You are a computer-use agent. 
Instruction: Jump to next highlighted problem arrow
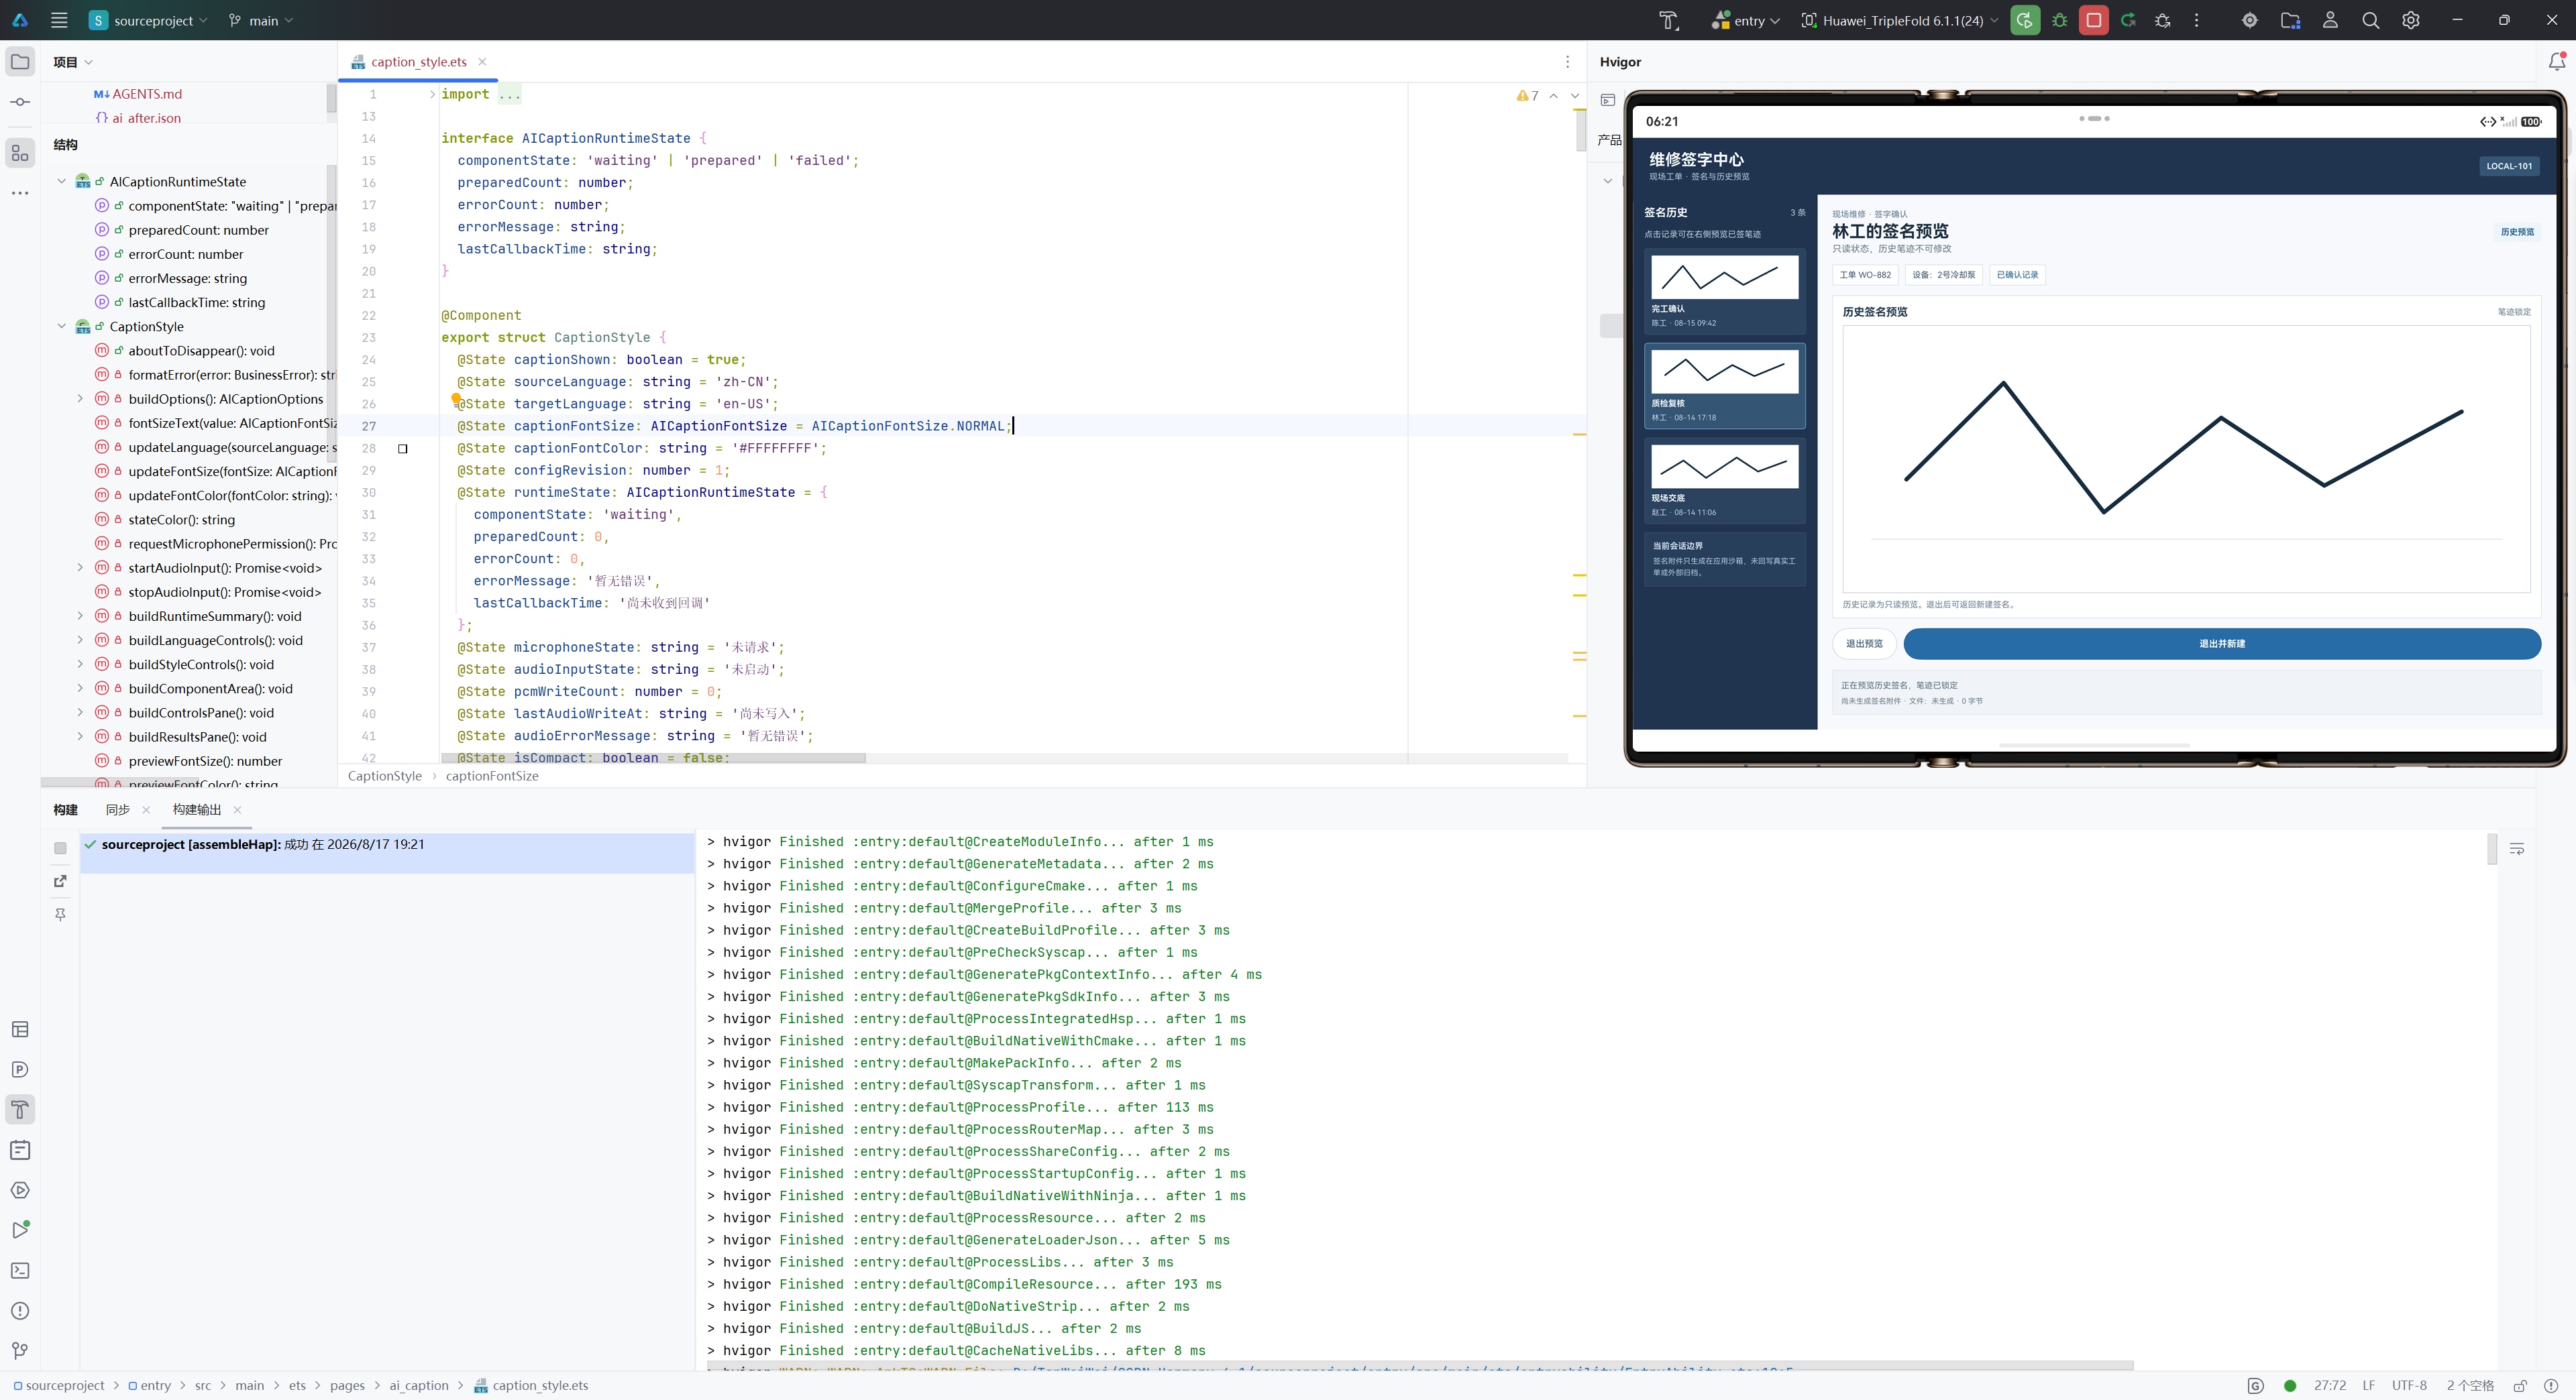[x=1575, y=96]
